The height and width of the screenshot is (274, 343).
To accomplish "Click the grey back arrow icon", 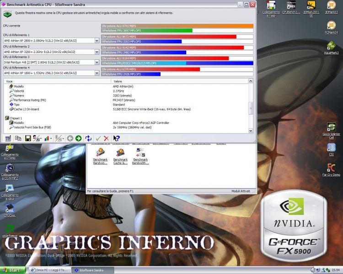I will coord(70,138).
